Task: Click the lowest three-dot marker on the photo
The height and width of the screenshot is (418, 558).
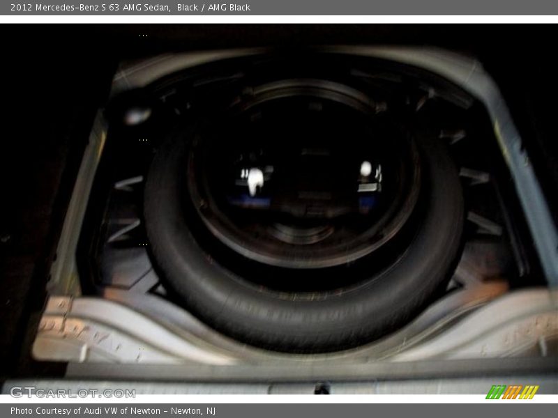Action: (x=143, y=244)
